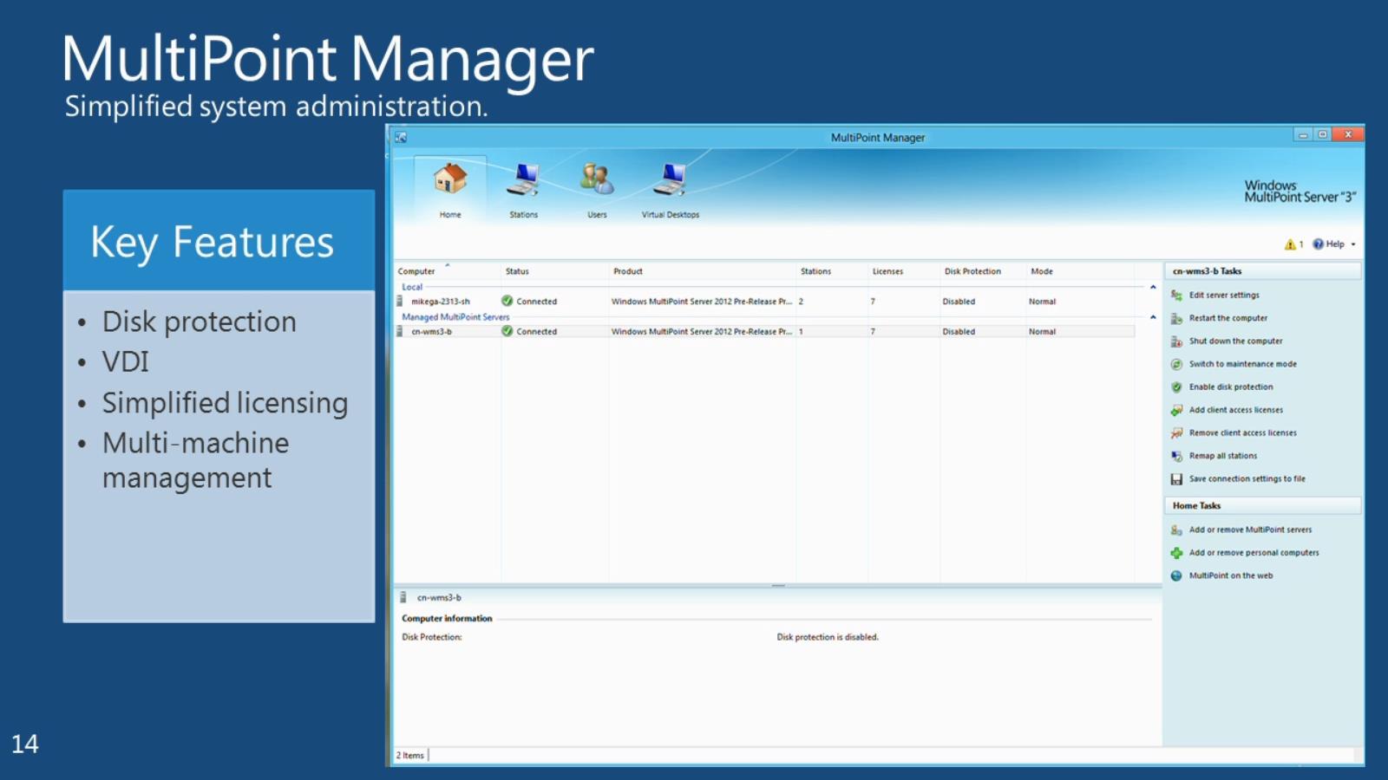Click the details pane splitter handle
Viewport: 1388px width, 780px height.
pyautogui.click(x=778, y=586)
